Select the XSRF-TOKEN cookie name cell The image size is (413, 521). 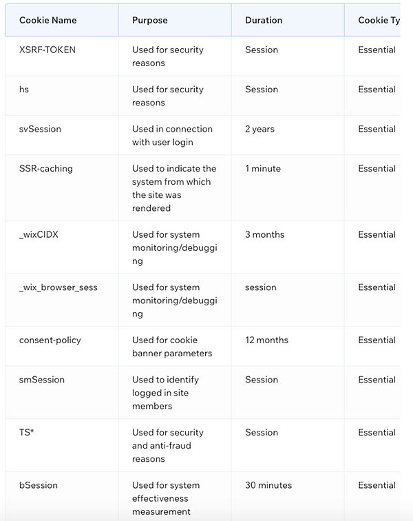(x=47, y=50)
